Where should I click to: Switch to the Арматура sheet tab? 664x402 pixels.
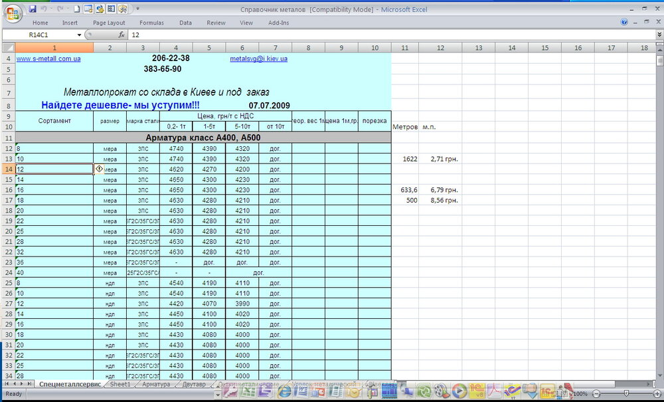(156, 384)
